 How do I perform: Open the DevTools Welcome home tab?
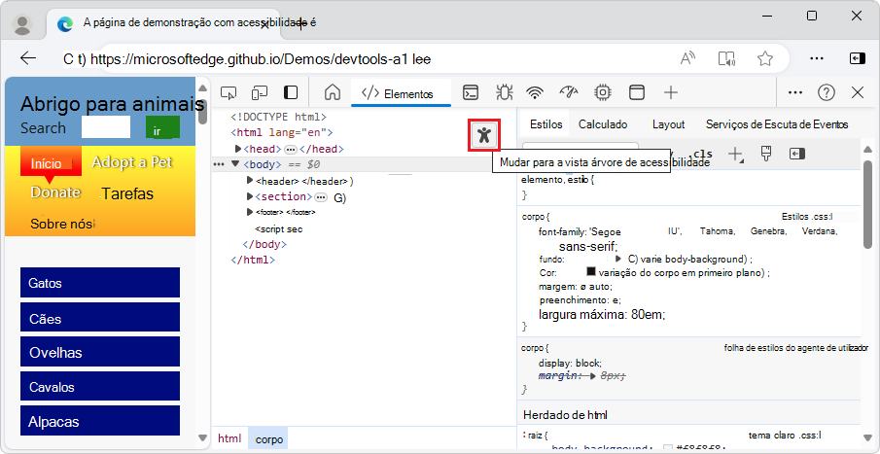333,92
